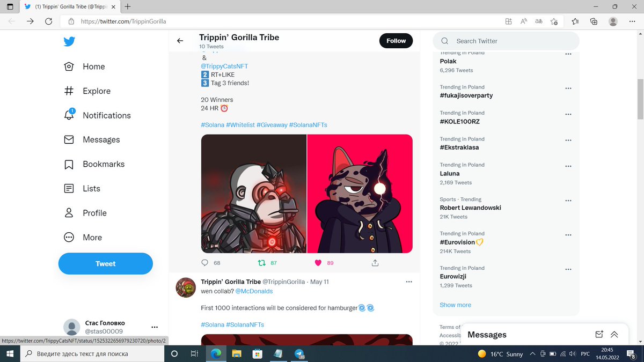The image size is (644, 362).
Task: Open the browser settings three-dot menu
Action: [x=632, y=21]
